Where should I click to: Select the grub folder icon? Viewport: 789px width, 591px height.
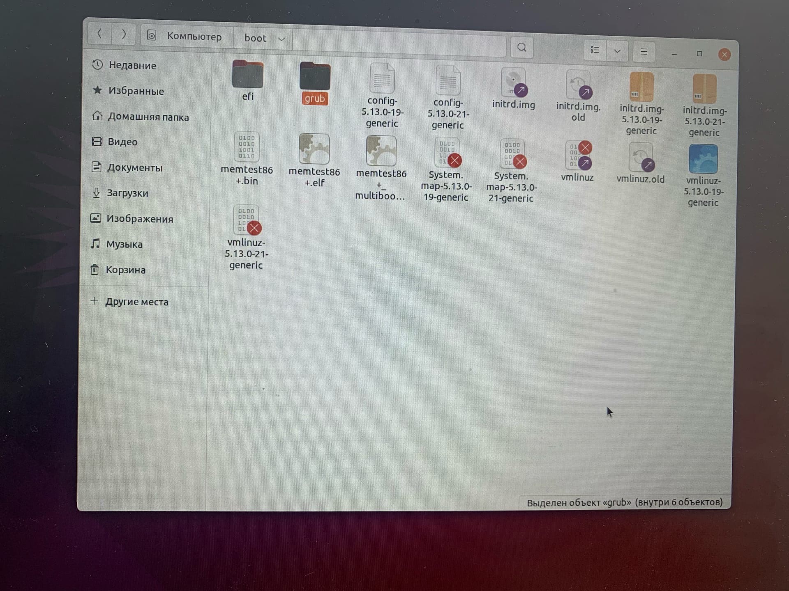point(315,77)
